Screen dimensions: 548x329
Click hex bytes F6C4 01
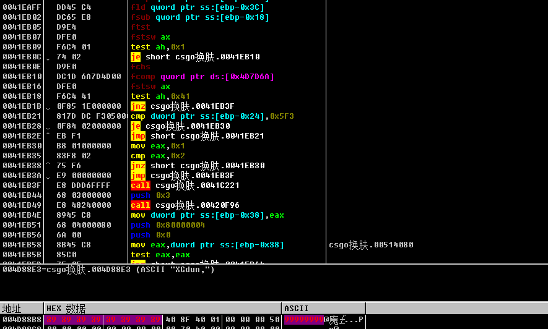point(74,47)
